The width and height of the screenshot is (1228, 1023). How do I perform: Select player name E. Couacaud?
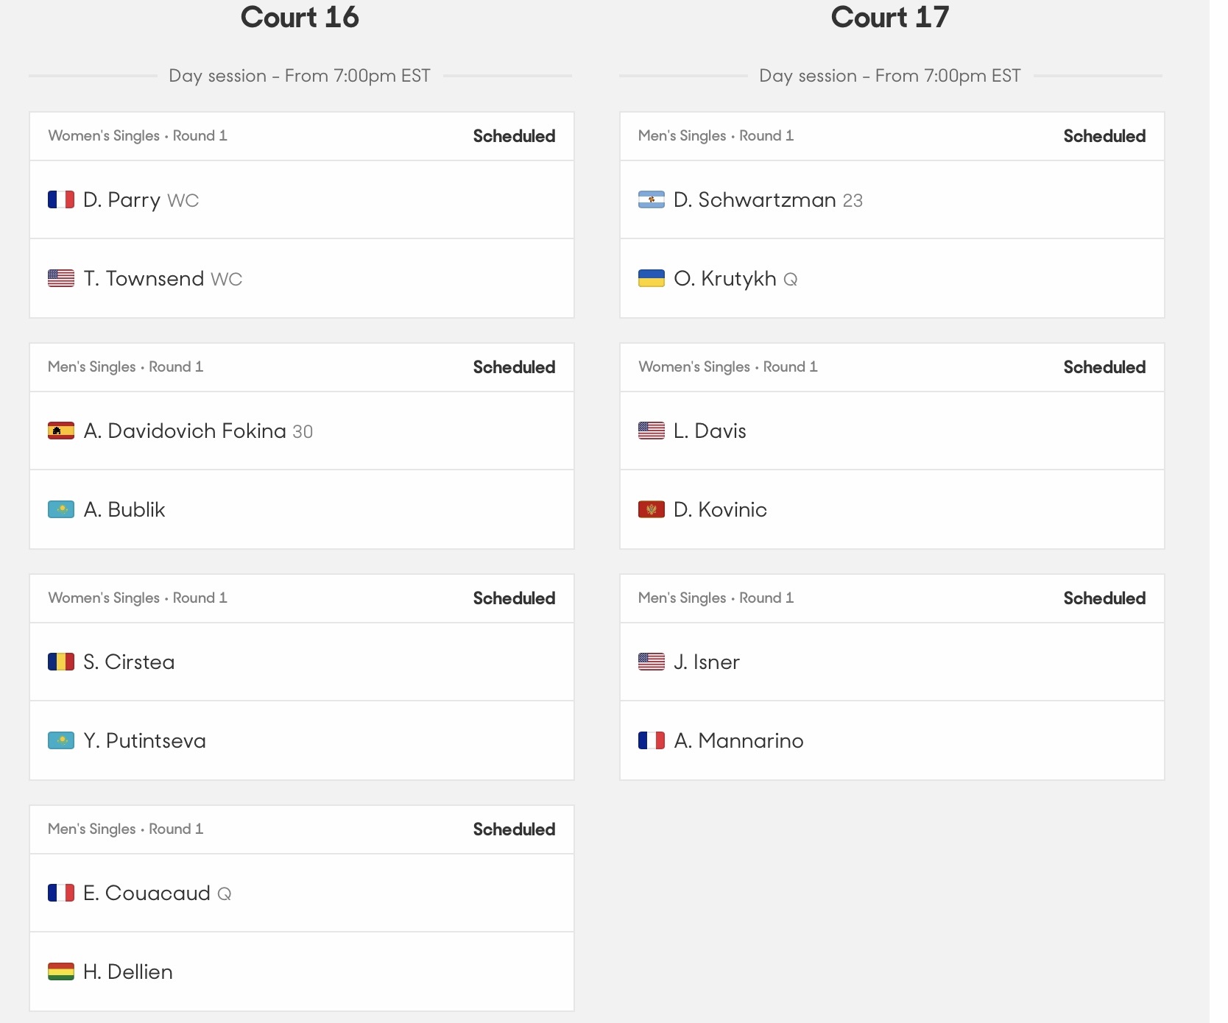pos(147,893)
